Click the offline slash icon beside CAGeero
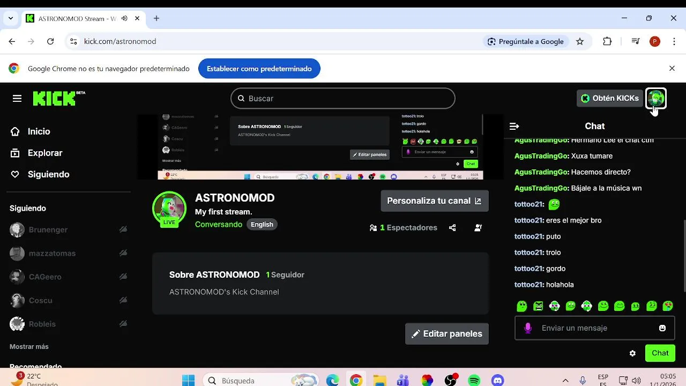 tap(123, 277)
